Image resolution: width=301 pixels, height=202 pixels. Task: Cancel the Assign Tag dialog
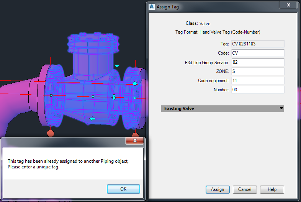point(245,189)
